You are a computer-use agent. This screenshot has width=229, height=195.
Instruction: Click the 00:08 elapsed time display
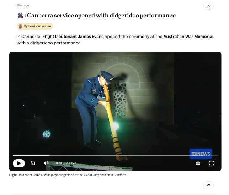(x=60, y=163)
